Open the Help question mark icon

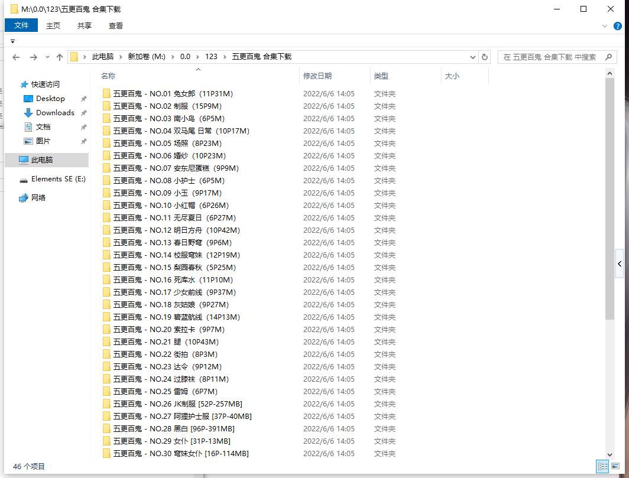[618, 27]
